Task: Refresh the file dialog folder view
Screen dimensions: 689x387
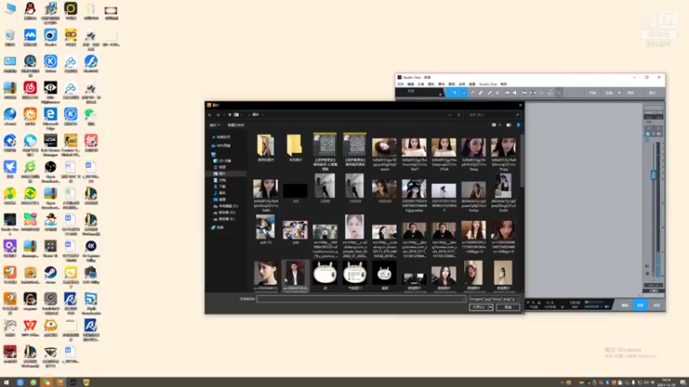Action: click(x=459, y=115)
